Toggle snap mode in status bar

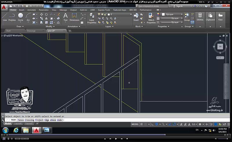pos(146,124)
